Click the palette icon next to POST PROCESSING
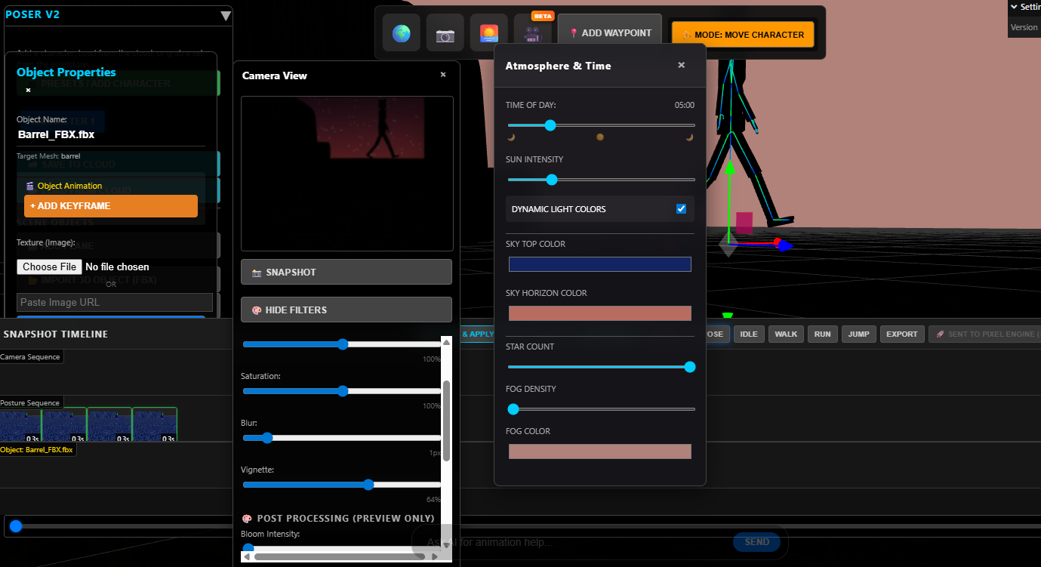The image size is (1041, 567). pyautogui.click(x=248, y=518)
